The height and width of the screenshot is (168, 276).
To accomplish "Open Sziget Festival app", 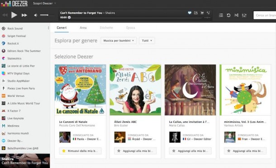I will point(14,36).
